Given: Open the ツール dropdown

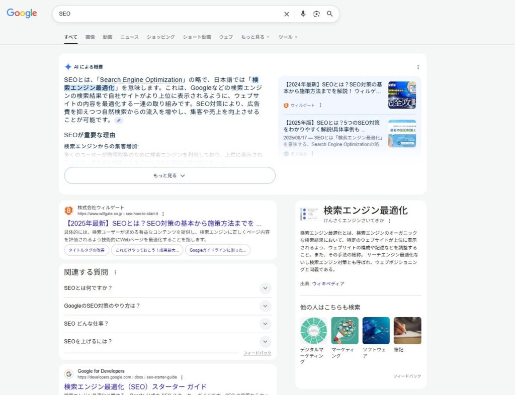Looking at the screenshot, I should (288, 37).
